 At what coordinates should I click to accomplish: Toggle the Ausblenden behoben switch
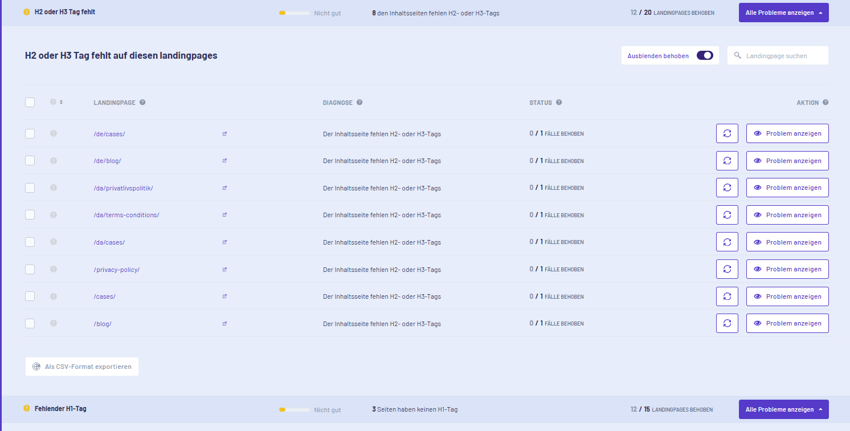tap(705, 55)
